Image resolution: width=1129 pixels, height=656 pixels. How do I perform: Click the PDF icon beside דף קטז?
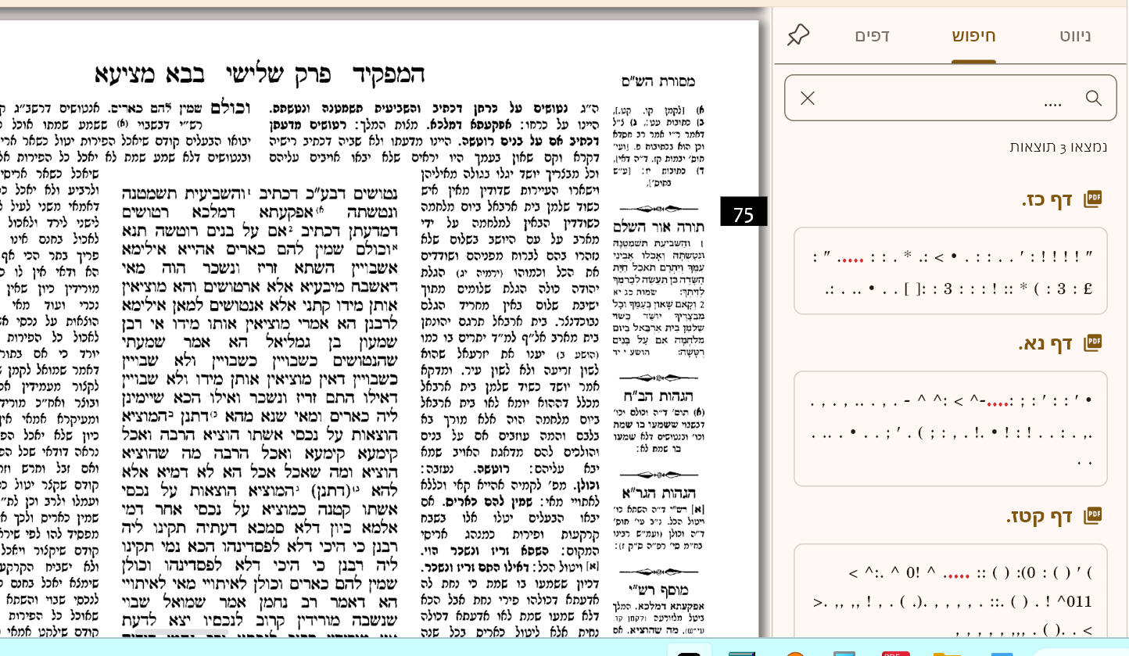coord(1092,515)
